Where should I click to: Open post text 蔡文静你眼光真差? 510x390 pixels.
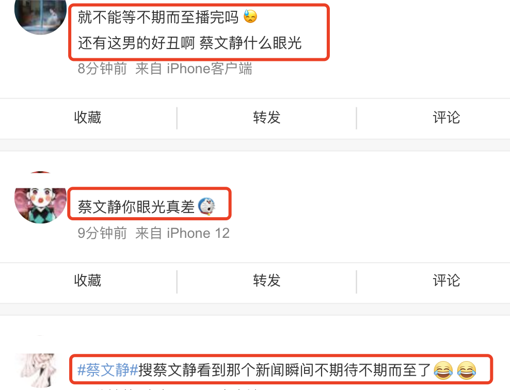coord(136,207)
